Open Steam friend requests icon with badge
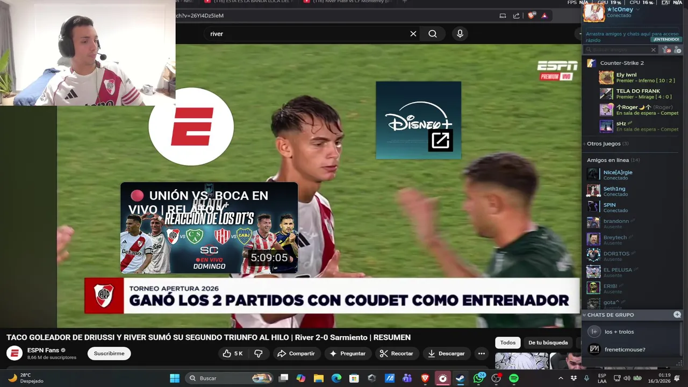This screenshot has height=387, width=688. (x=666, y=49)
